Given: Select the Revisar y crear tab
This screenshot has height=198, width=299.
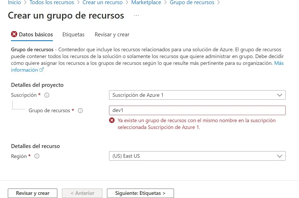Looking at the screenshot, I should 112,35.
